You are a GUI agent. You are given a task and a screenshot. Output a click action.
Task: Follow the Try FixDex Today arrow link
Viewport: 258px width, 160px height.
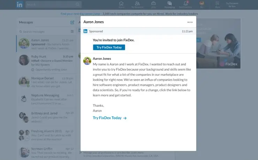(109, 118)
